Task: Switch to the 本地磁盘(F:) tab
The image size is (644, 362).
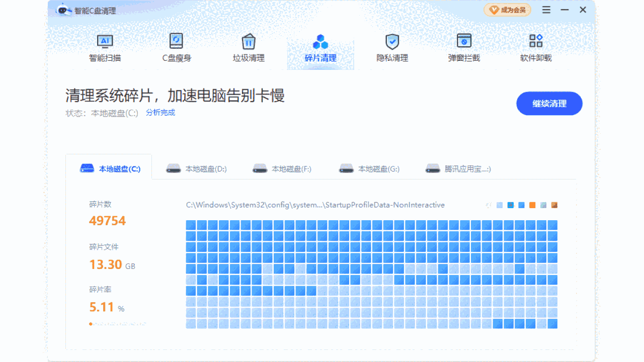Action: click(x=282, y=169)
